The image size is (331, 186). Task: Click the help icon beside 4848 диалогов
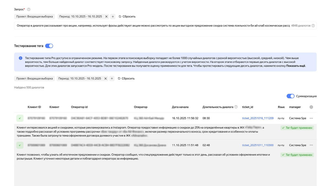(x=313, y=26)
